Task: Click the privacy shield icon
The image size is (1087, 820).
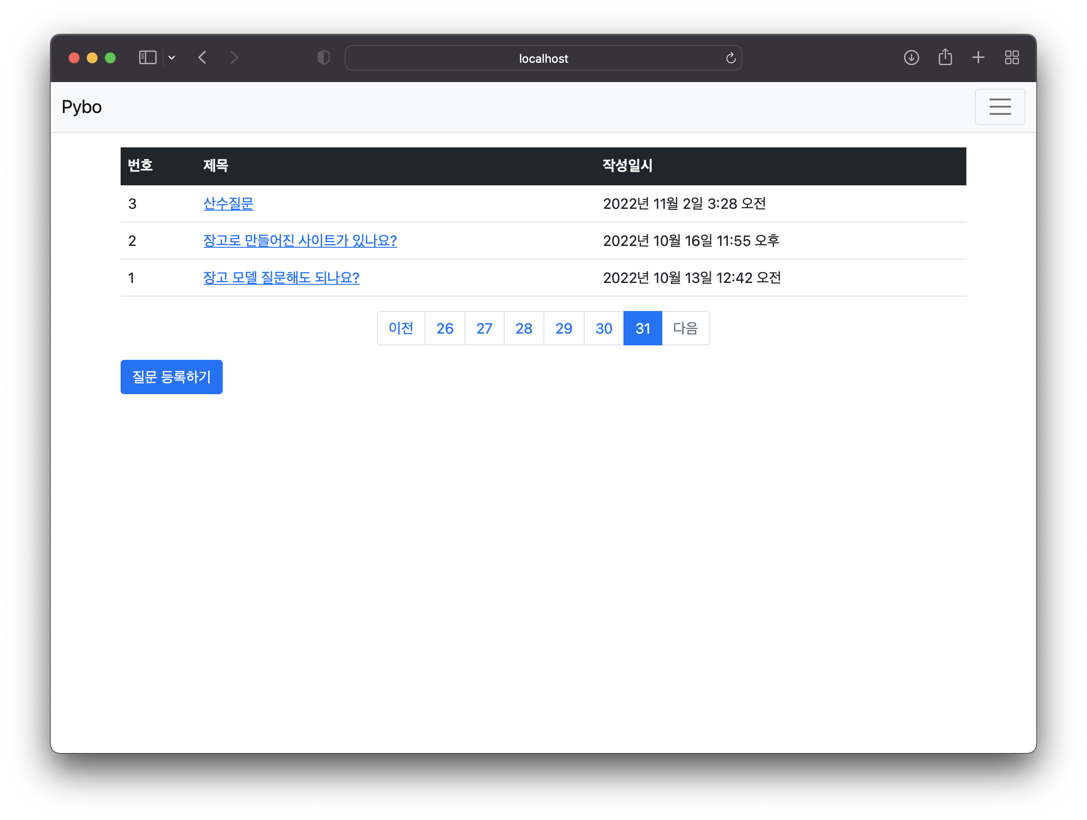Action: [323, 58]
